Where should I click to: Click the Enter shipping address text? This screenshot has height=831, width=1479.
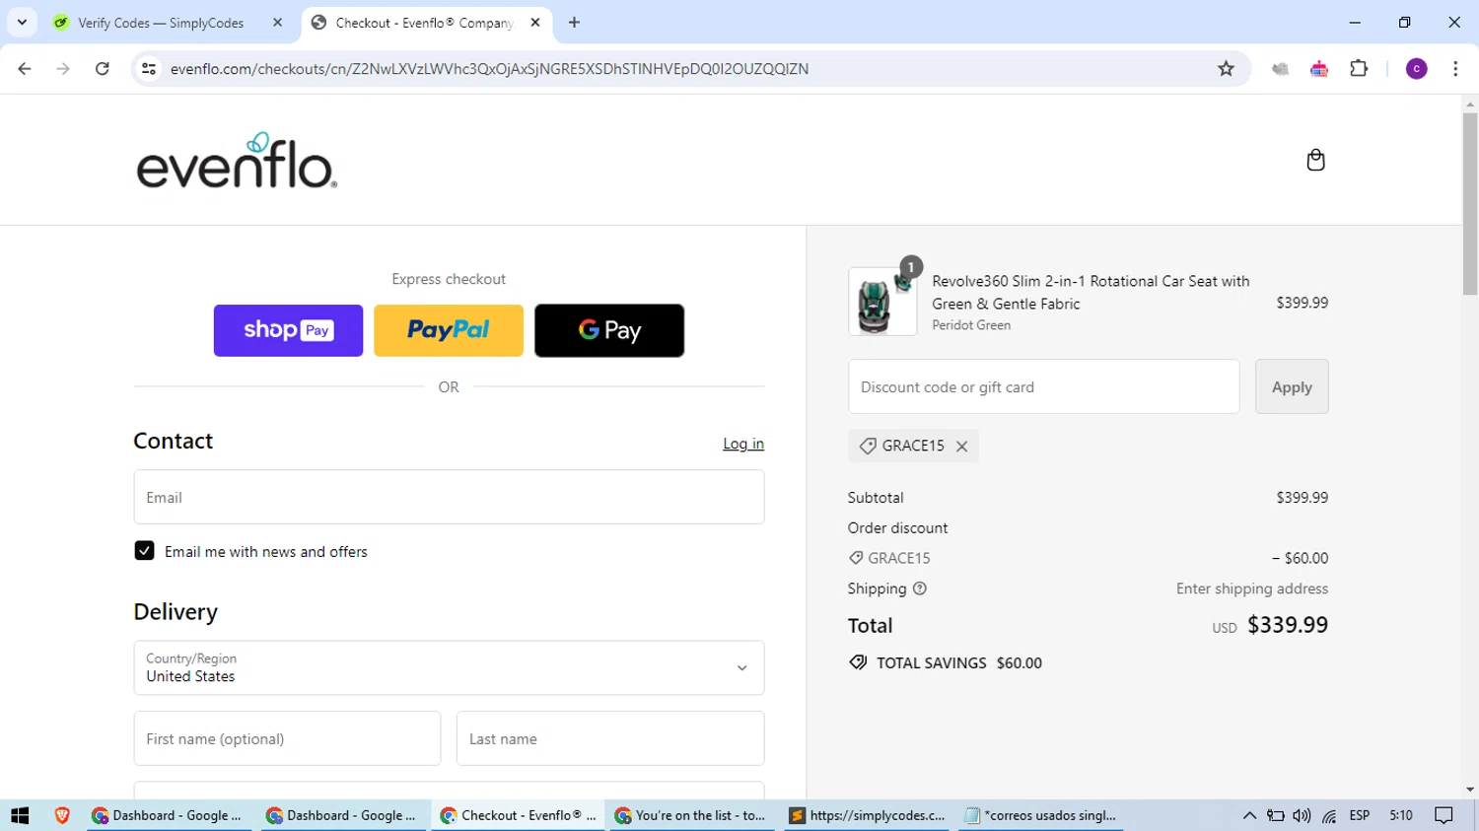[x=1252, y=589]
